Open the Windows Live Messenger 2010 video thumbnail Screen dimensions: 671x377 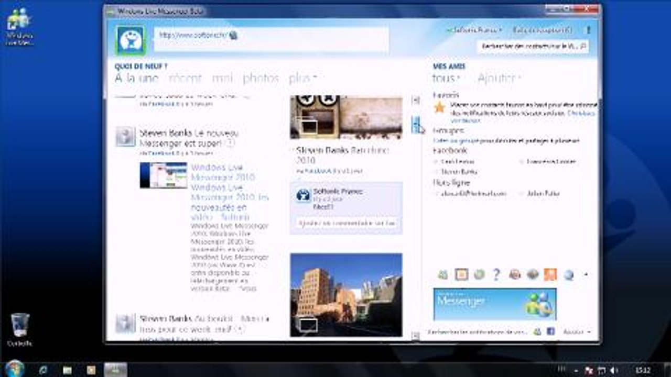coord(163,175)
